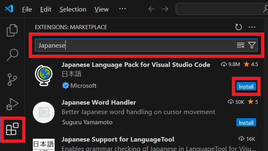Image resolution: width=268 pixels, height=151 pixels.
Task: Open the View menu
Action: click(101, 9)
